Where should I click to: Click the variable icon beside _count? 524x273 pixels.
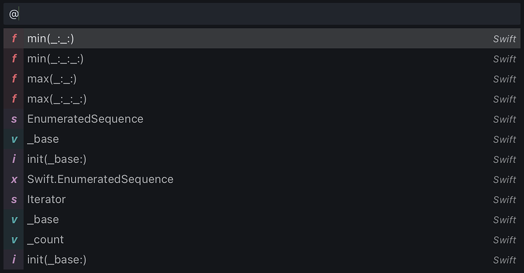14,240
